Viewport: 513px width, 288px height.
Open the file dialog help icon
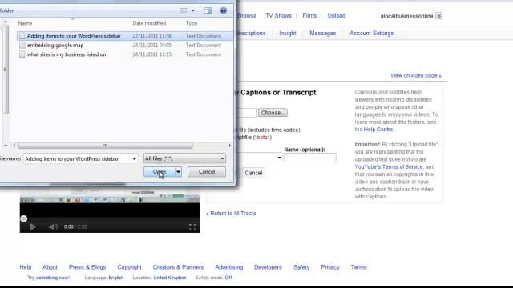[x=223, y=10]
